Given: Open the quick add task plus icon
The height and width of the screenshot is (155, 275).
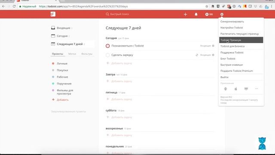Looking at the screenshot, I should [x=185, y=14].
